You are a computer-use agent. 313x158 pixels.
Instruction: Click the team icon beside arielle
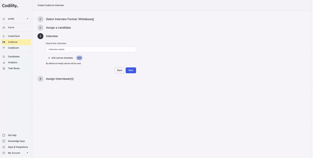[x=4, y=19]
